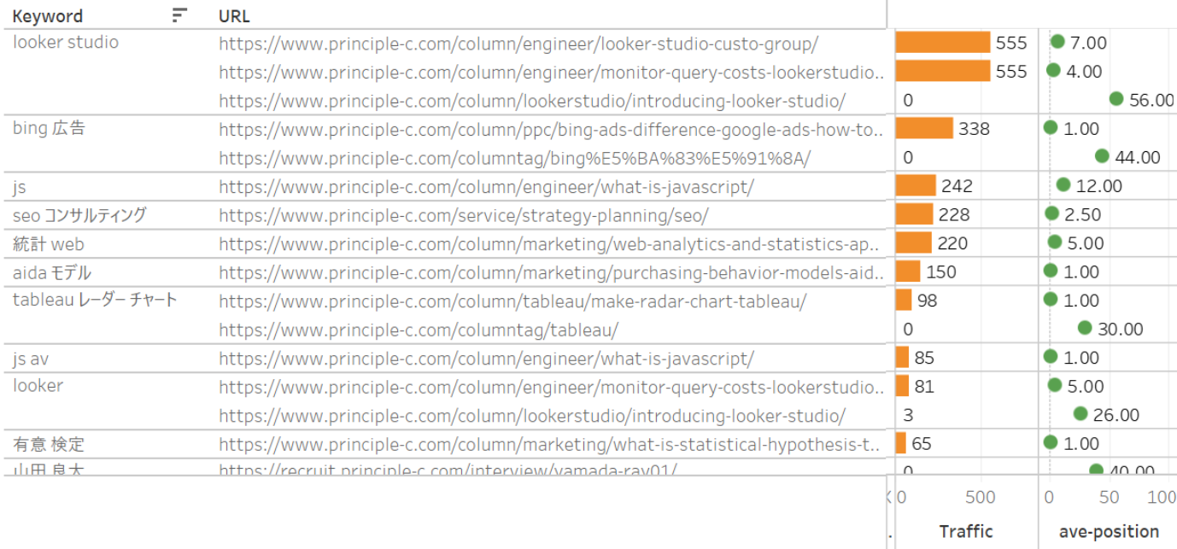
Task: Click the orange Traffic bar labeled 220
Action: pyautogui.click(x=914, y=243)
